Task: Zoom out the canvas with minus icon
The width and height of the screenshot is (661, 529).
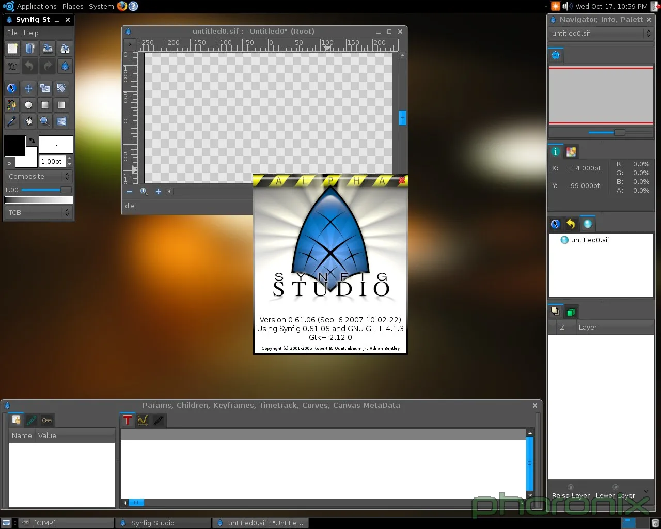Action: (130, 192)
